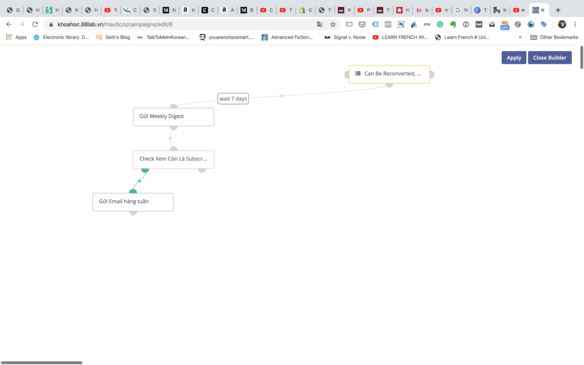Click the Close Builder button

point(549,58)
